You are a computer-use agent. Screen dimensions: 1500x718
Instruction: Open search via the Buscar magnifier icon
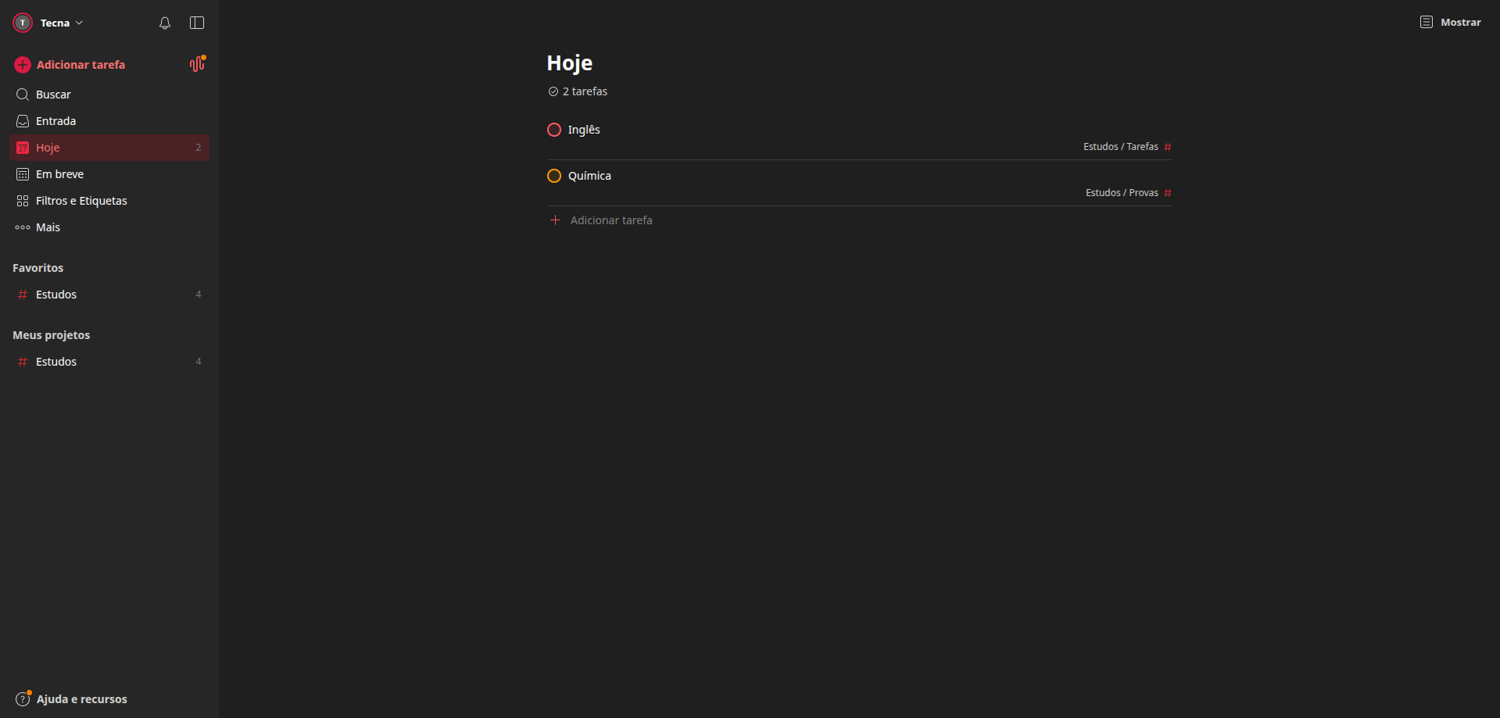[22, 94]
